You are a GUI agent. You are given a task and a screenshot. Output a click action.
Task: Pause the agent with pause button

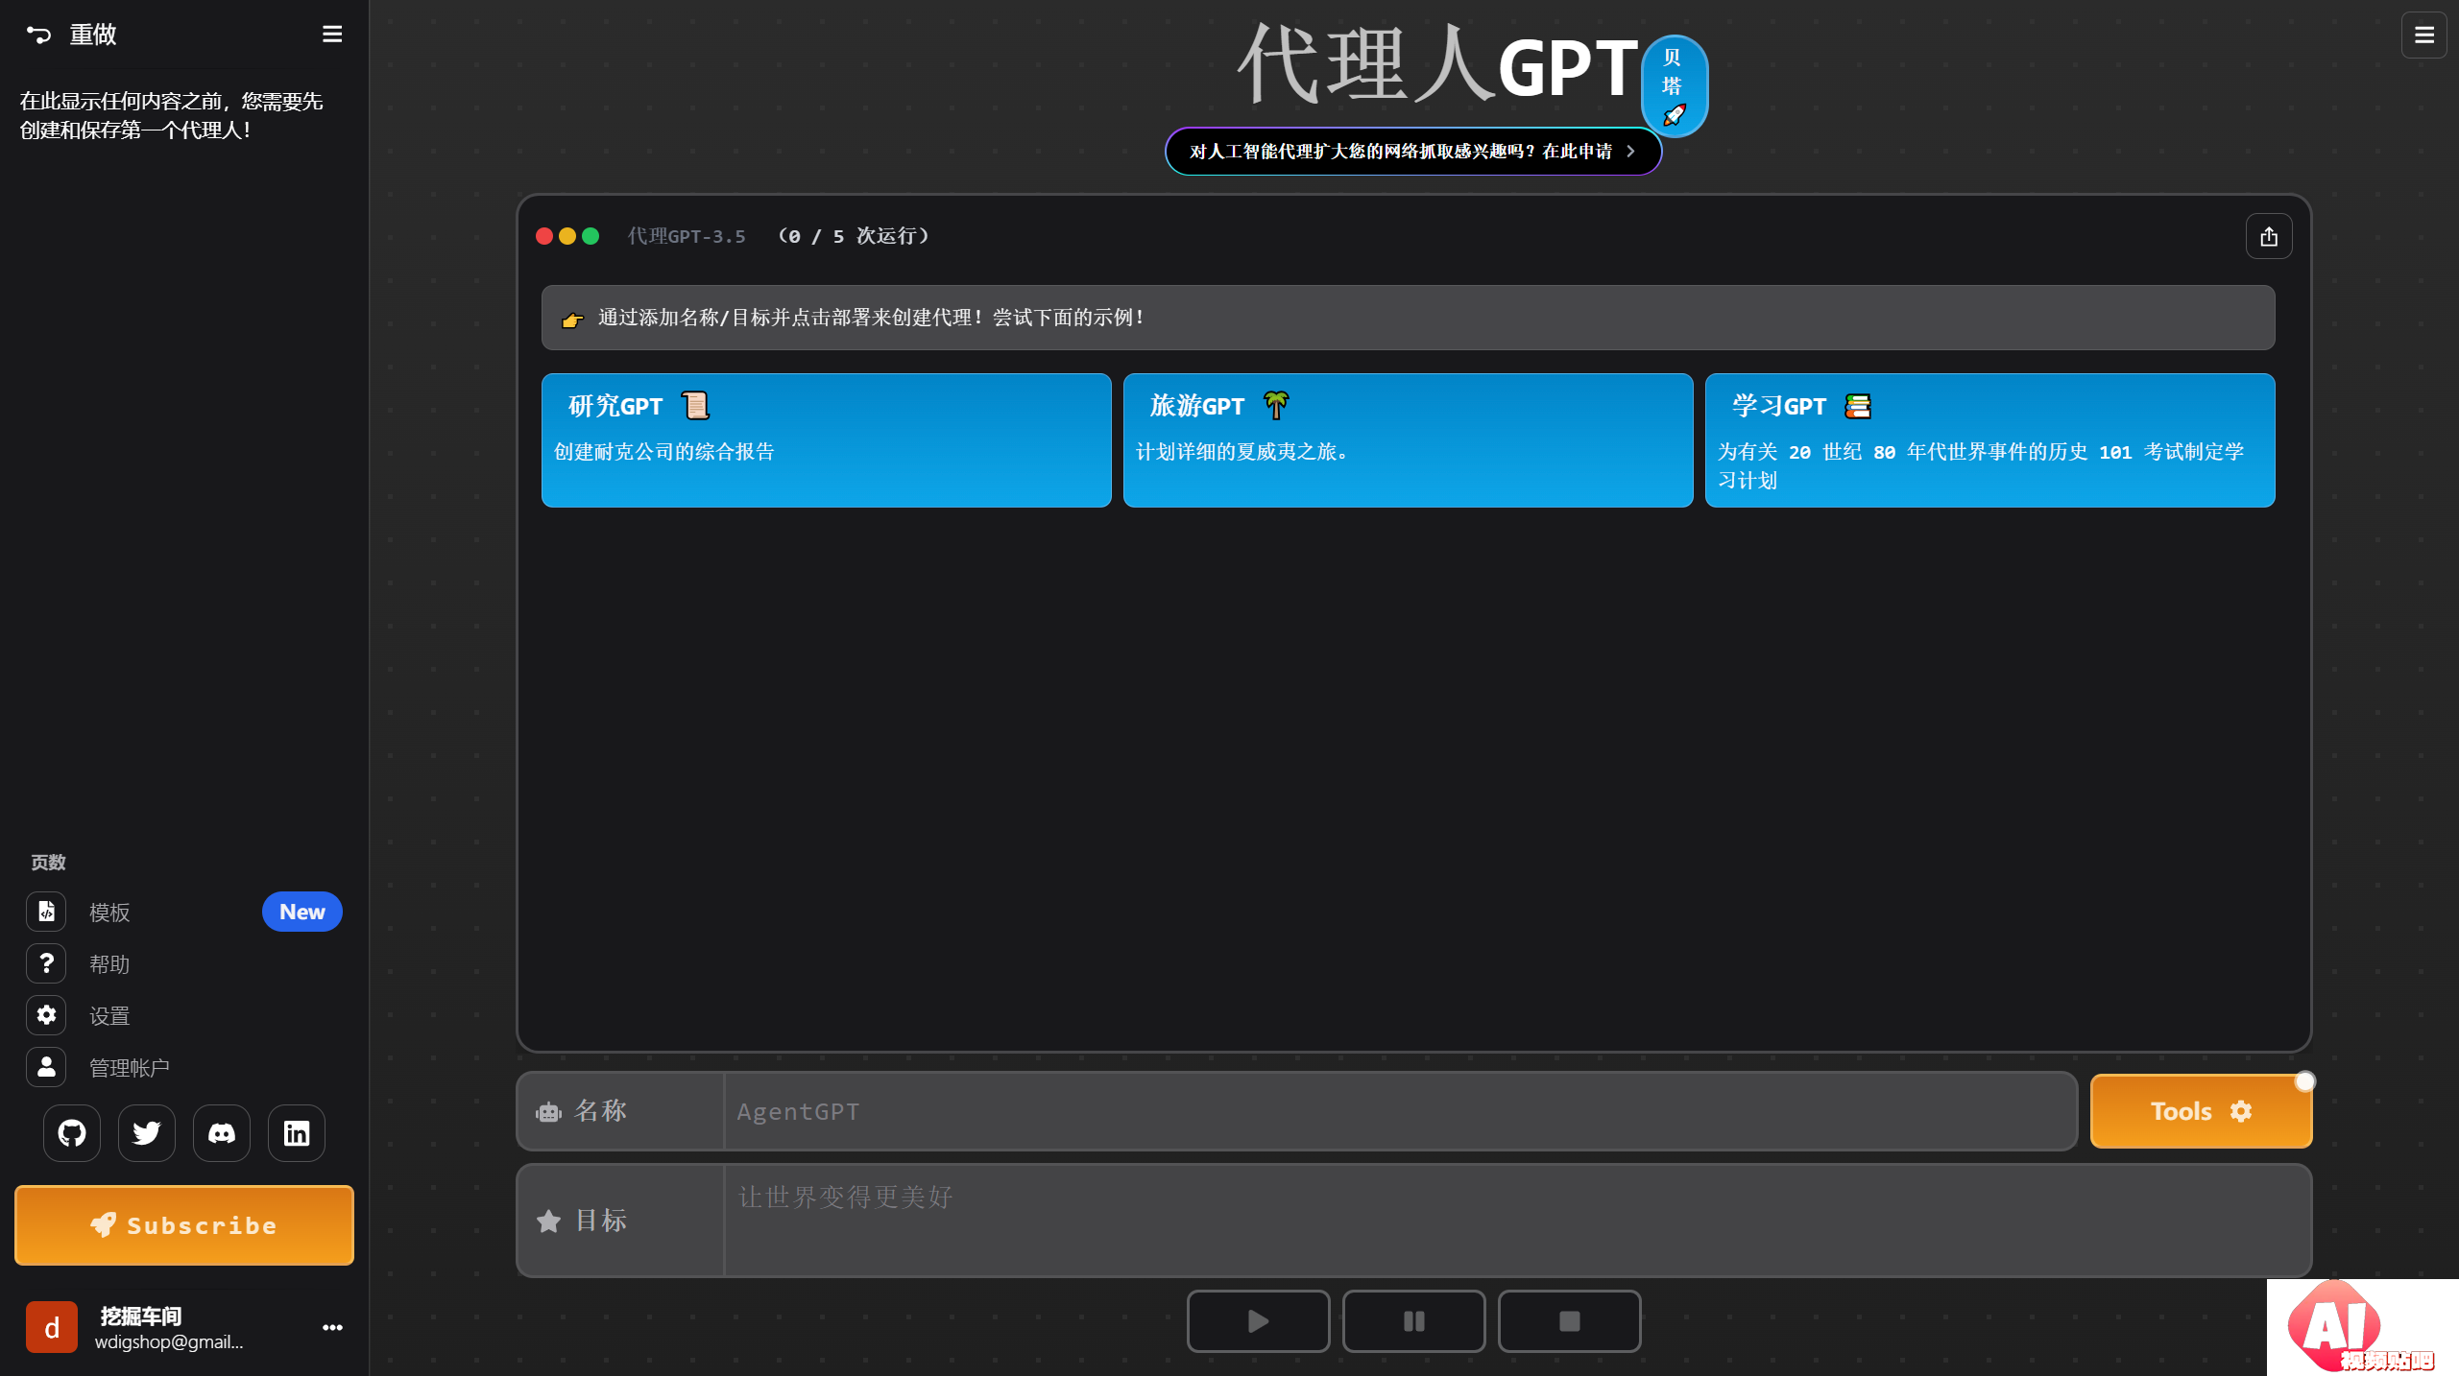[1414, 1321]
